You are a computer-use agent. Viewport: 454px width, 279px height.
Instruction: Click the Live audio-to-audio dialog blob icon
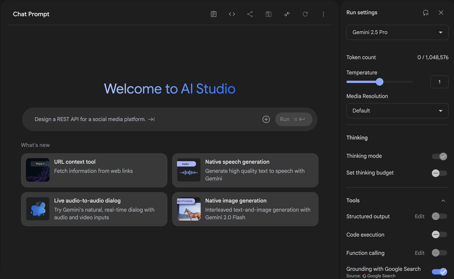coord(38,209)
